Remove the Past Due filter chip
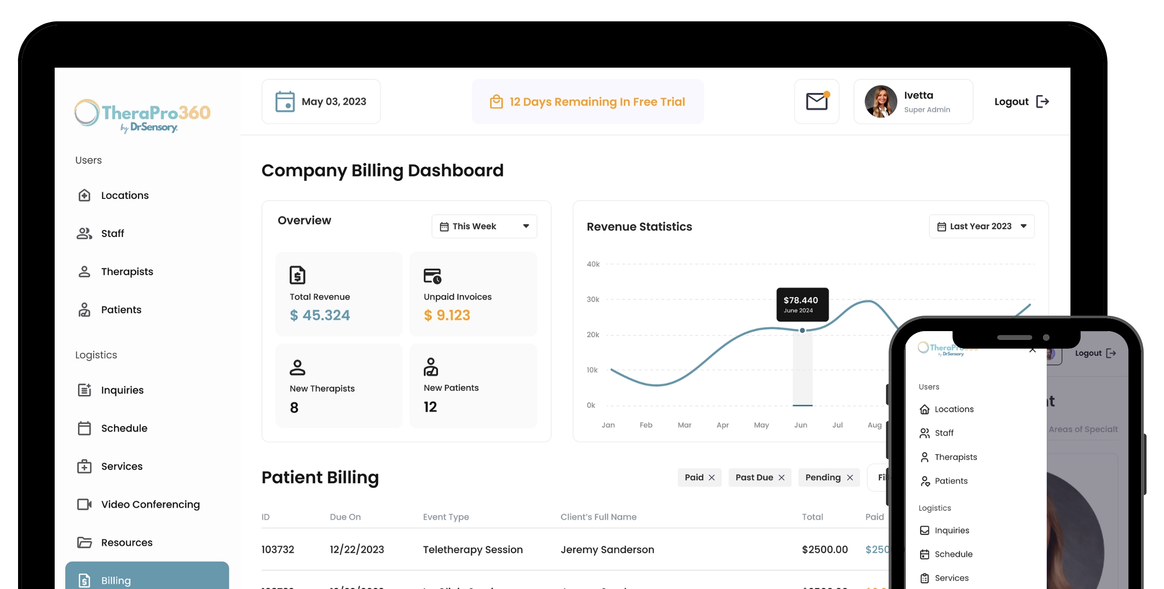This screenshot has width=1164, height=589. pos(782,477)
